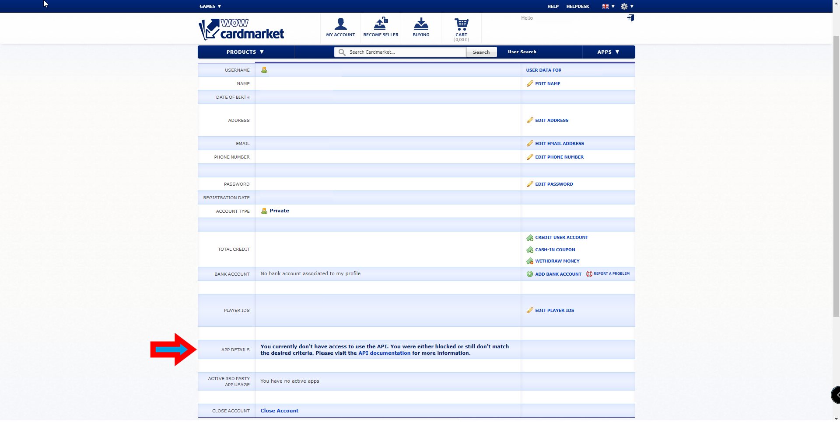
Task: Click the Close Account link
Action: (279, 411)
